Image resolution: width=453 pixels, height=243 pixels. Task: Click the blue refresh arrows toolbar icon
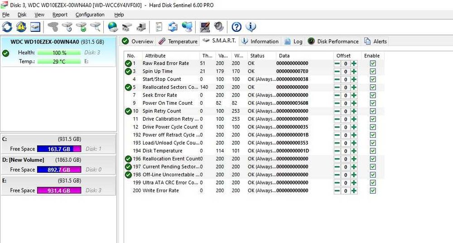tap(7, 27)
